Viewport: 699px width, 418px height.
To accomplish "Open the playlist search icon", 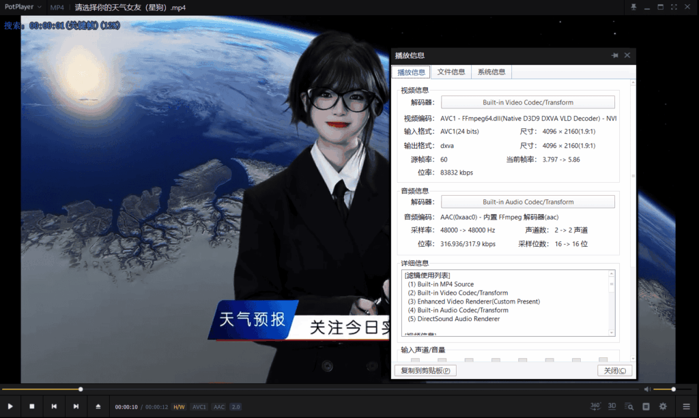I will point(629,406).
